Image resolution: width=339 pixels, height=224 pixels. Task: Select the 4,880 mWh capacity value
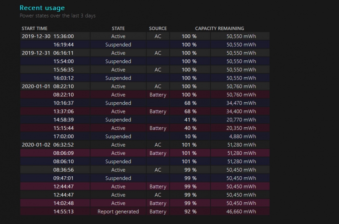[241, 136]
